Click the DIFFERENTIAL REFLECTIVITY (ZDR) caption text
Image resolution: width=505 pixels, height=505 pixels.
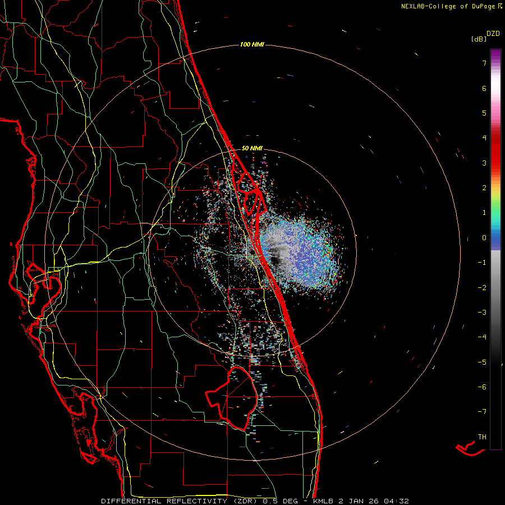click(x=180, y=501)
